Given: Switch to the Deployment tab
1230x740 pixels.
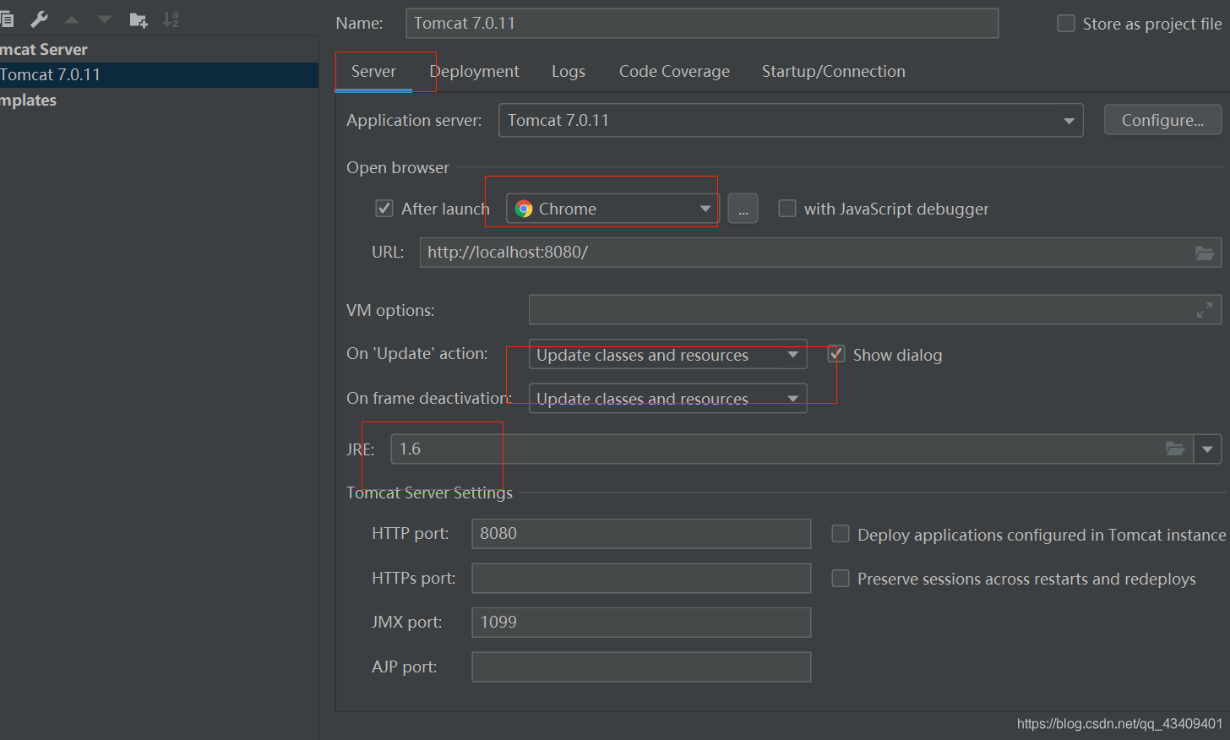Looking at the screenshot, I should coord(475,72).
